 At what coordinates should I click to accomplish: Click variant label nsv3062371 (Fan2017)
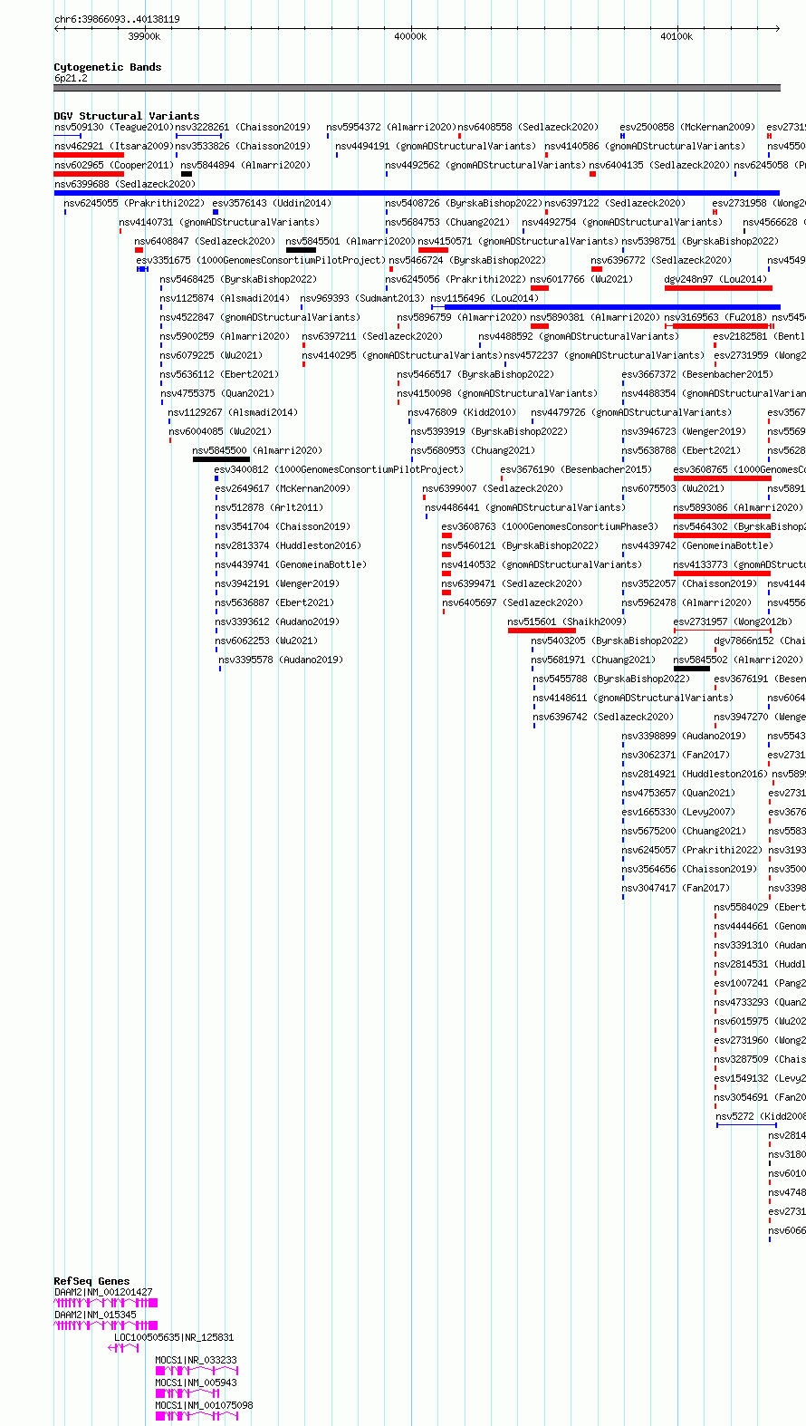tap(676, 755)
